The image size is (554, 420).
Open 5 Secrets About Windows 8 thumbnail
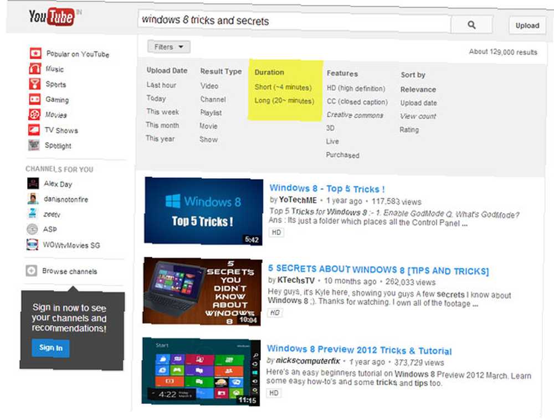(x=202, y=292)
